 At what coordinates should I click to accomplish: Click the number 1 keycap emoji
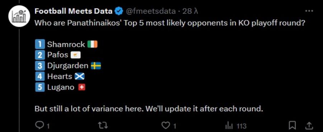(40, 44)
